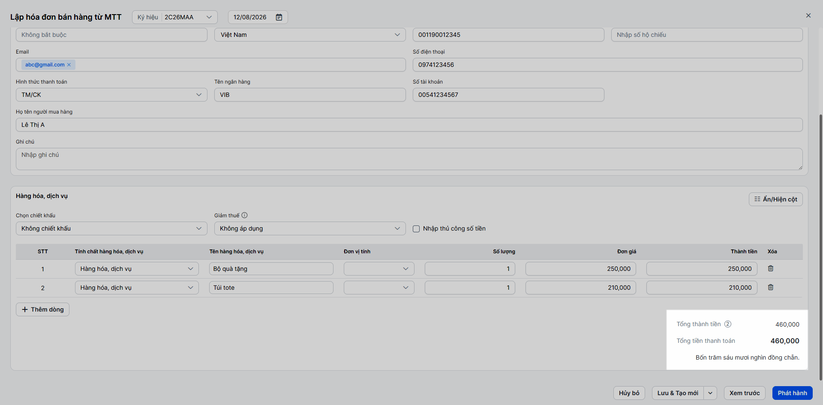Viewport: 823px width, 405px height.
Task: Open row 1 Tính chất dropdown
Action: pyautogui.click(x=137, y=269)
